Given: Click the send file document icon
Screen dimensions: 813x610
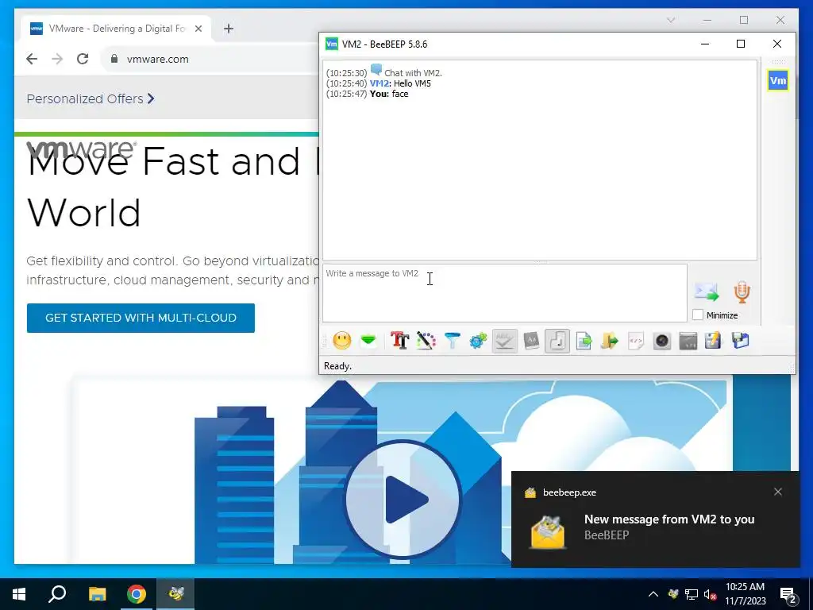Looking at the screenshot, I should click(x=584, y=341).
